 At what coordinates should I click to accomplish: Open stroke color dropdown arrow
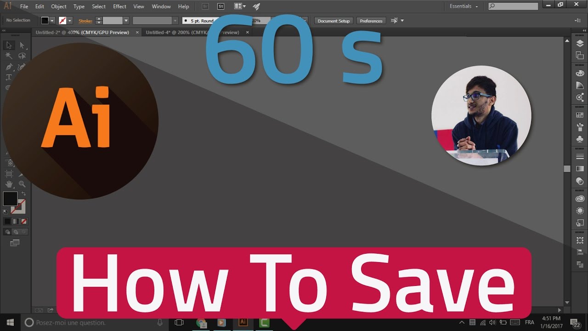[70, 21]
